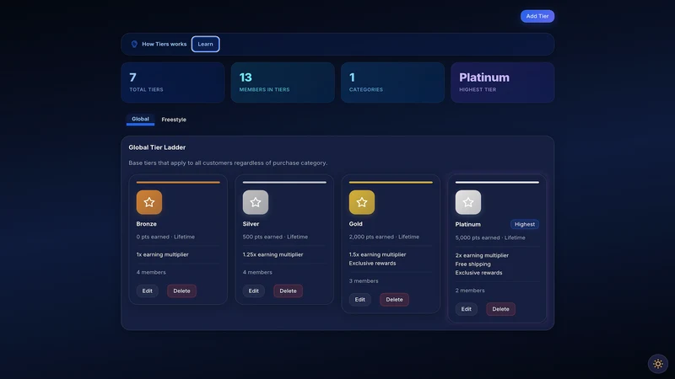Click '0 pts earned · Lifetime' text
This screenshot has height=379, width=675.
pos(165,237)
